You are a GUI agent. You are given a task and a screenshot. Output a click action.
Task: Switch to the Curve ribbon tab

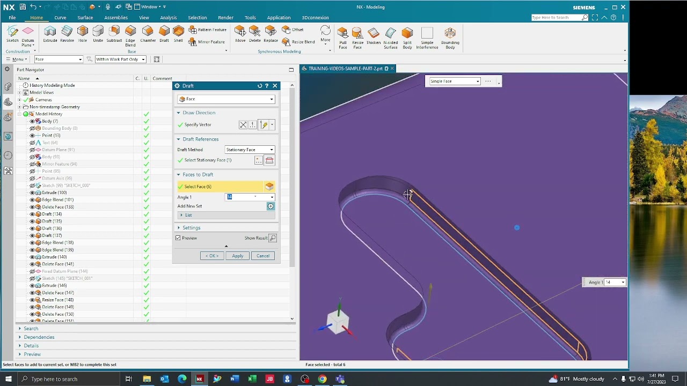coord(60,17)
